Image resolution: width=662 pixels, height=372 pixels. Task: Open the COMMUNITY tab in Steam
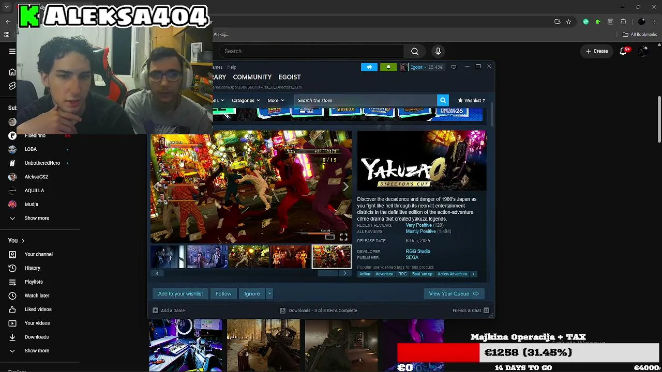click(x=252, y=78)
